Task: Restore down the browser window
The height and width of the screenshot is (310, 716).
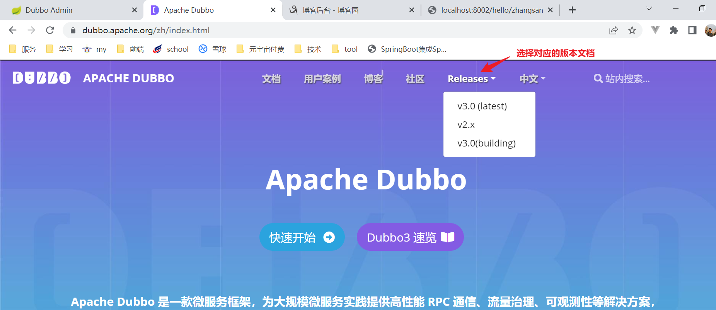Action: (x=702, y=9)
